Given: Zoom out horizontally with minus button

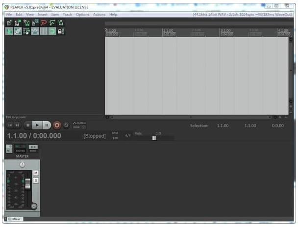Looking at the screenshot, I should click(286, 117).
